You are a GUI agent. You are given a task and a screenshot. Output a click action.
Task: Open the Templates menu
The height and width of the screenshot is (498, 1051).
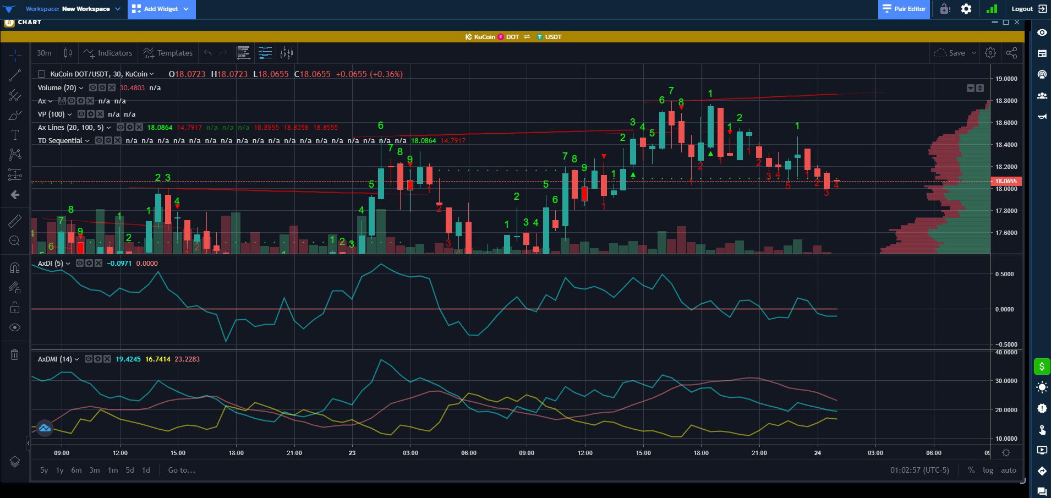tap(167, 53)
